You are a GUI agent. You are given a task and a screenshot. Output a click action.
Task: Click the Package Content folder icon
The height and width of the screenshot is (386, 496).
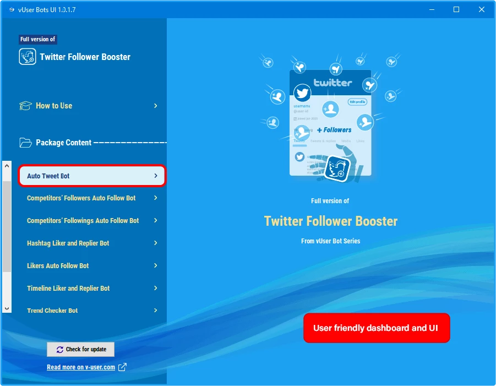click(26, 143)
